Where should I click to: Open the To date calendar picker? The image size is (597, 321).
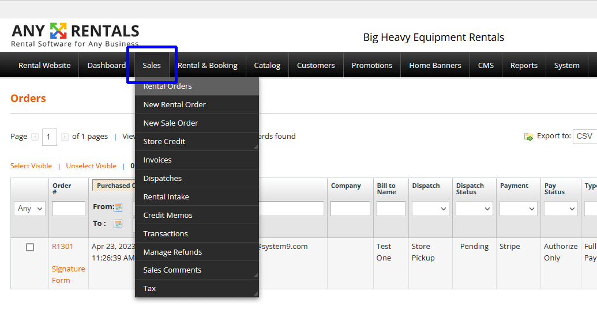pyautogui.click(x=118, y=224)
